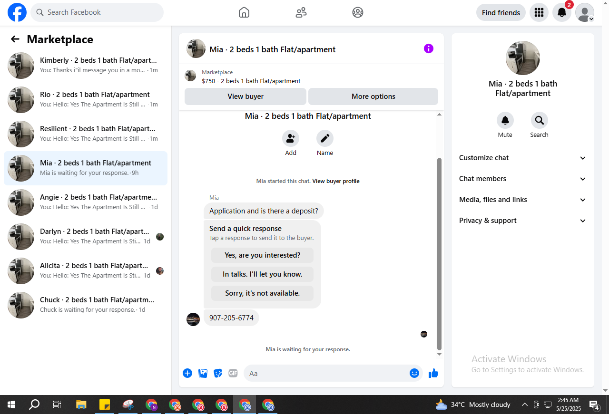Open Darlyn's conversation
Screen dimensions: 609x414
click(86, 237)
